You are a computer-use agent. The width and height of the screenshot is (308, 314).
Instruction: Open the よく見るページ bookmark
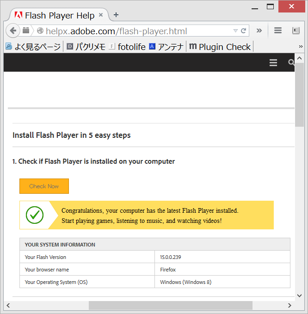point(33,47)
